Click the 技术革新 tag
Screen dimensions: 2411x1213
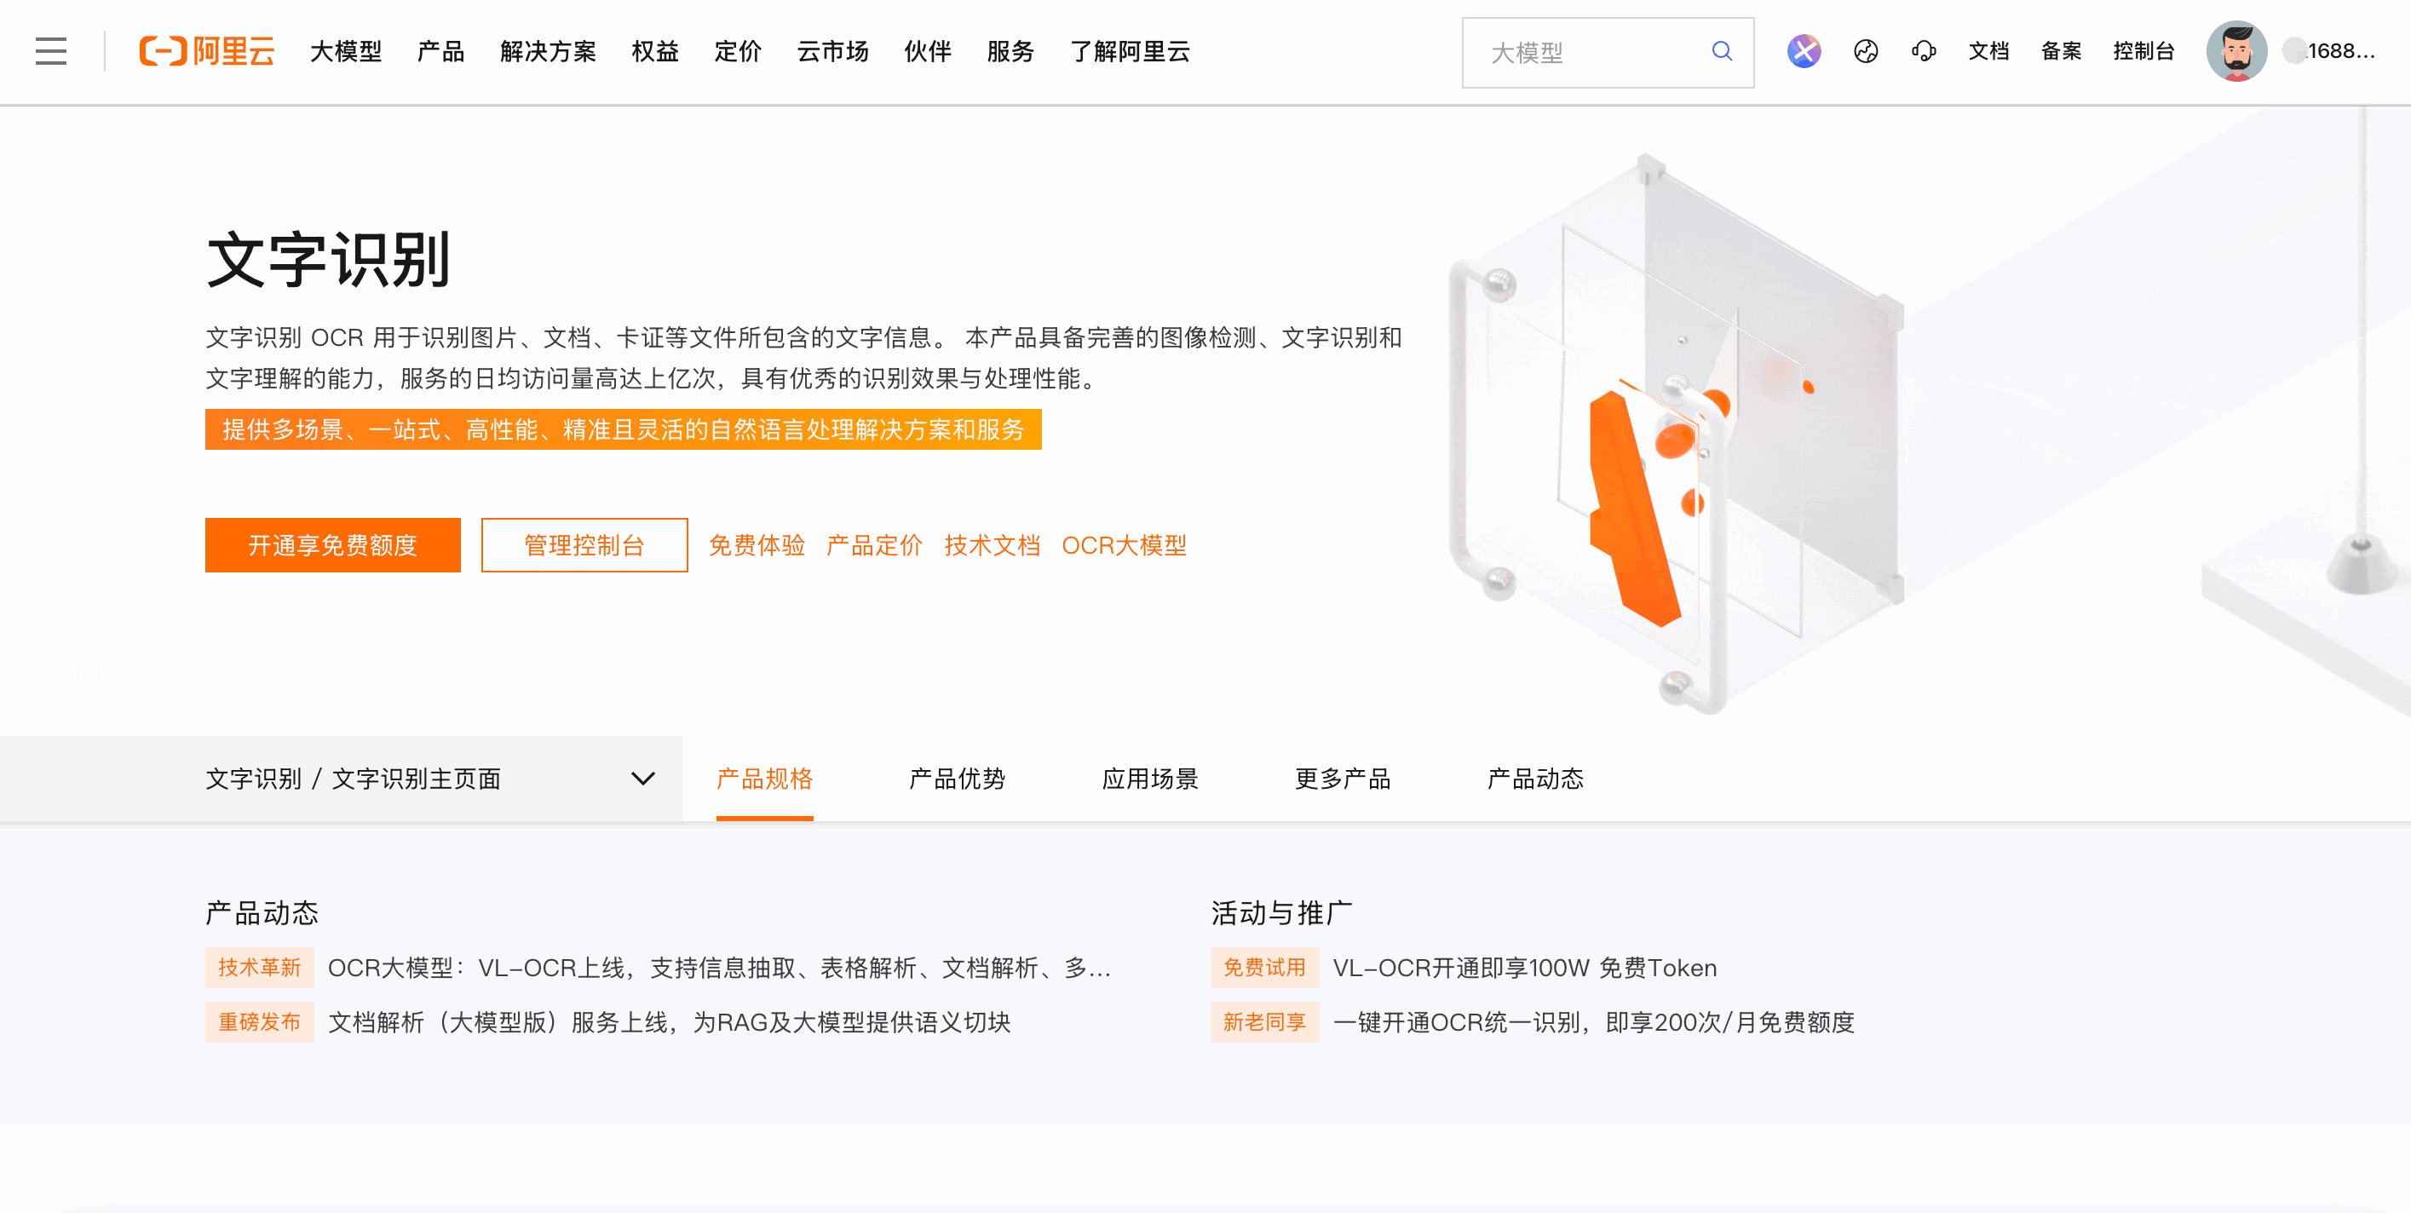click(259, 968)
